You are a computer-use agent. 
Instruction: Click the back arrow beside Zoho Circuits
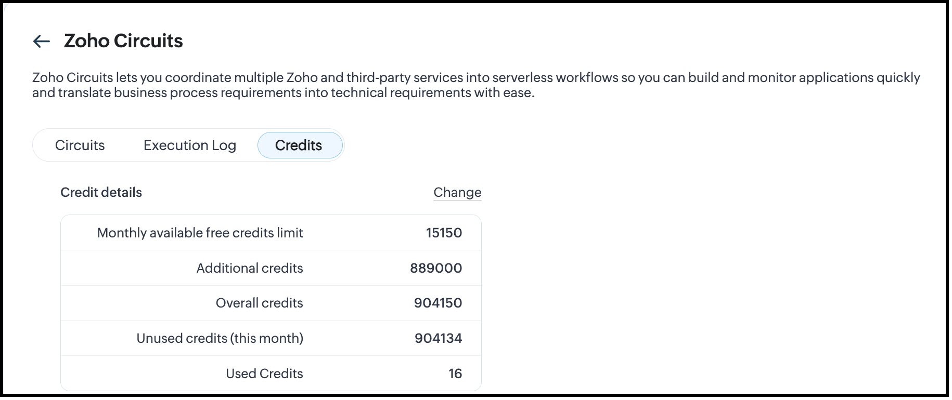click(42, 41)
